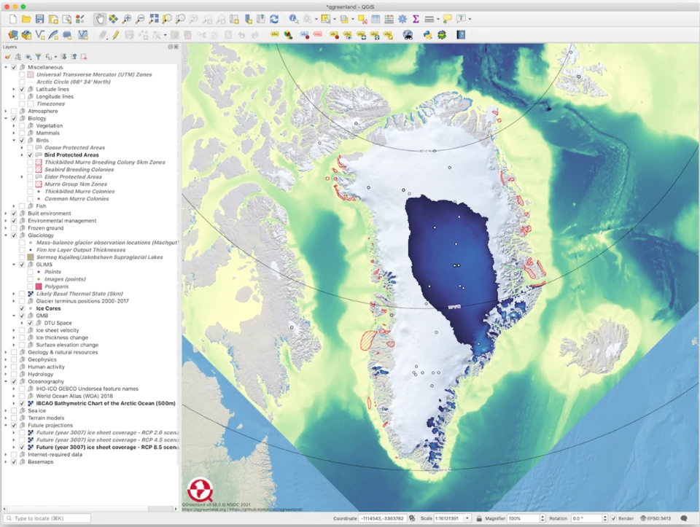The width and height of the screenshot is (700, 527).
Task: Select World Ocean Atlas (WOA) 2018 row
Action: tap(74, 396)
